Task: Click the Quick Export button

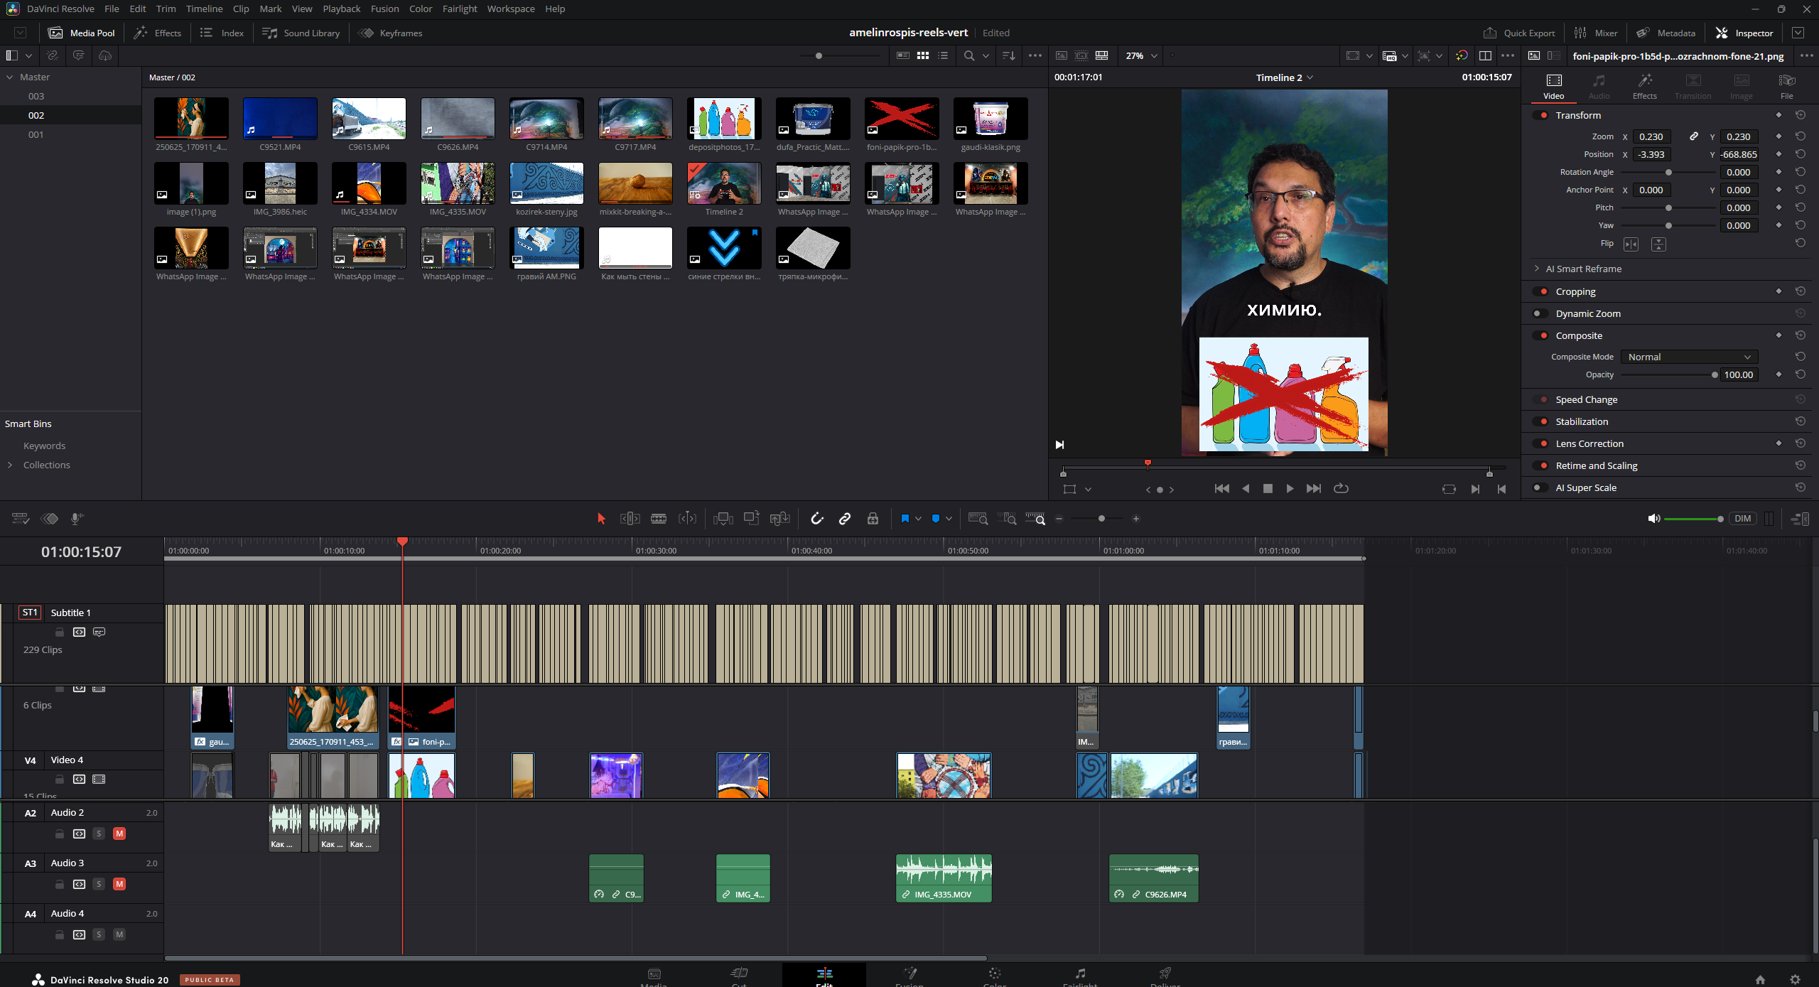Action: pos(1519,33)
